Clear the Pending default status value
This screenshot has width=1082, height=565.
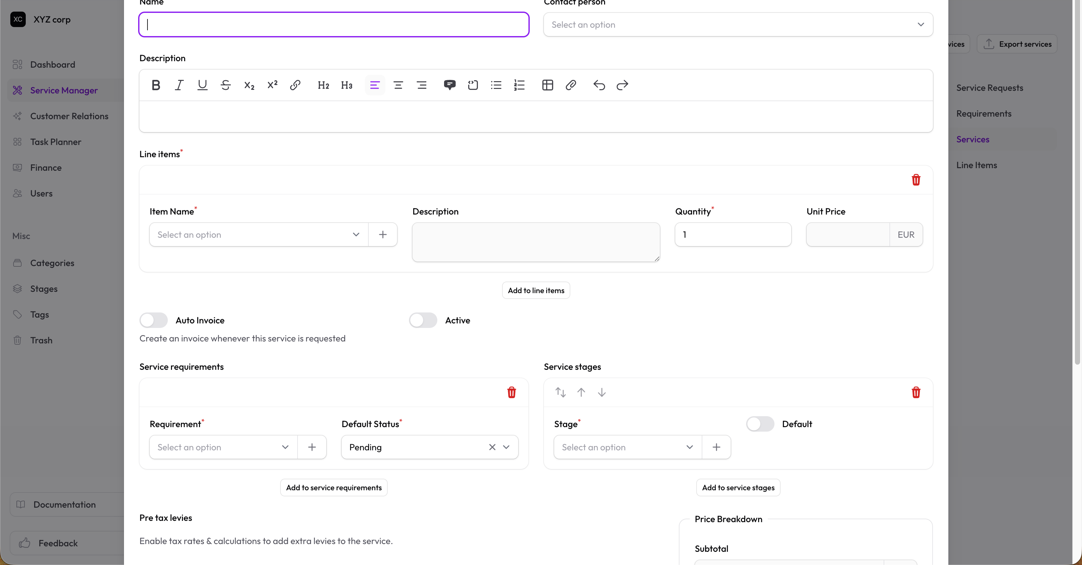492,447
